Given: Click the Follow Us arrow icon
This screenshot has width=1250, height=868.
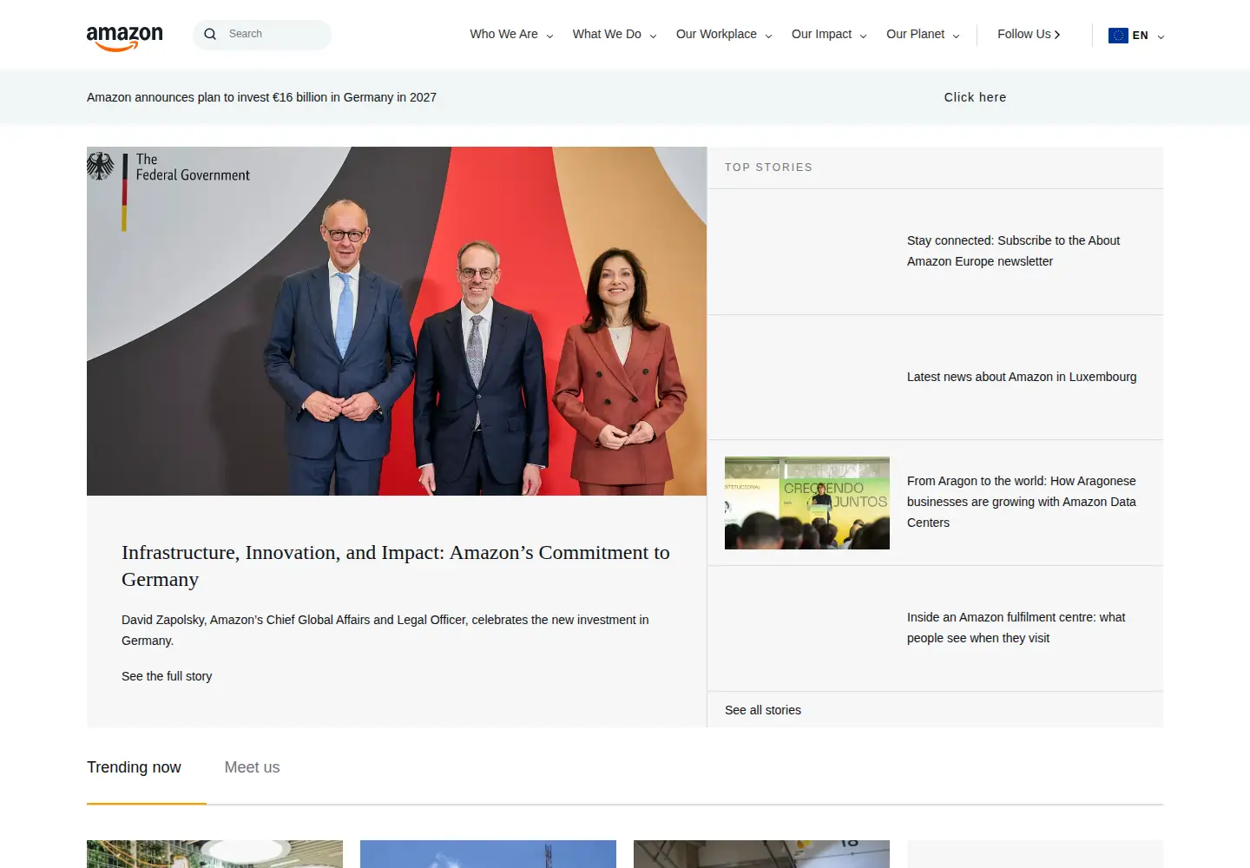Looking at the screenshot, I should [1057, 35].
